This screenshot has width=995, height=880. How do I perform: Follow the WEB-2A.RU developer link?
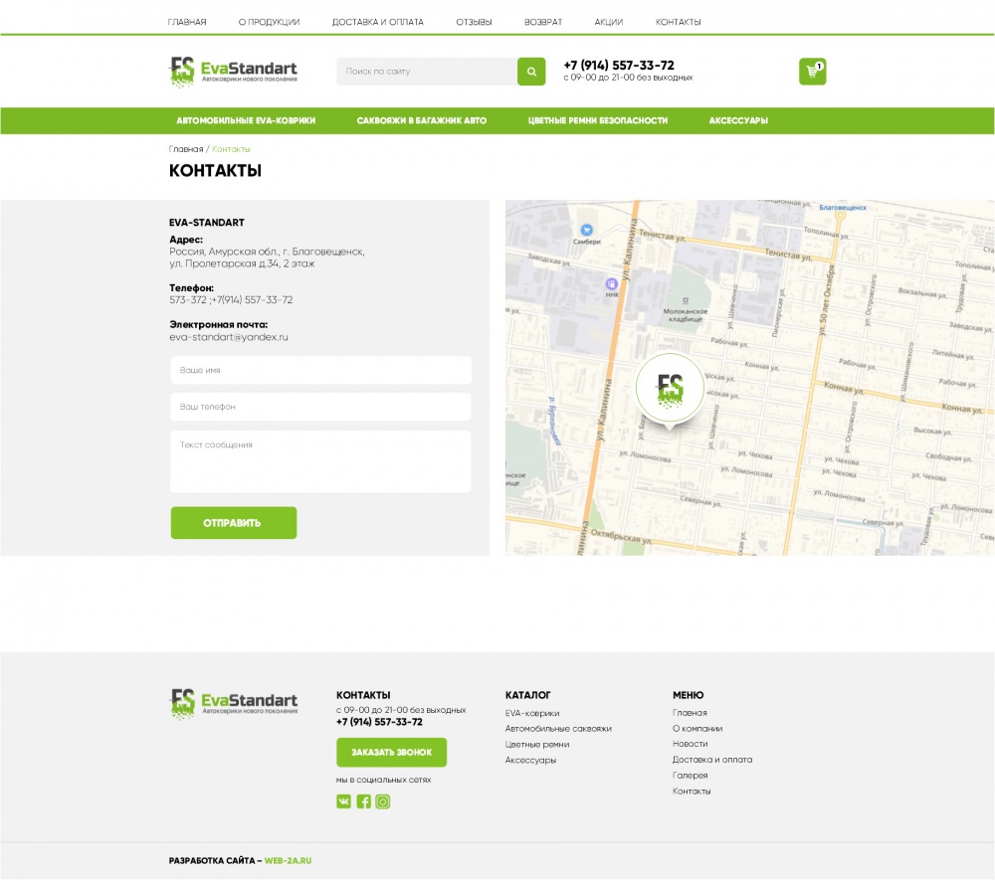288,861
